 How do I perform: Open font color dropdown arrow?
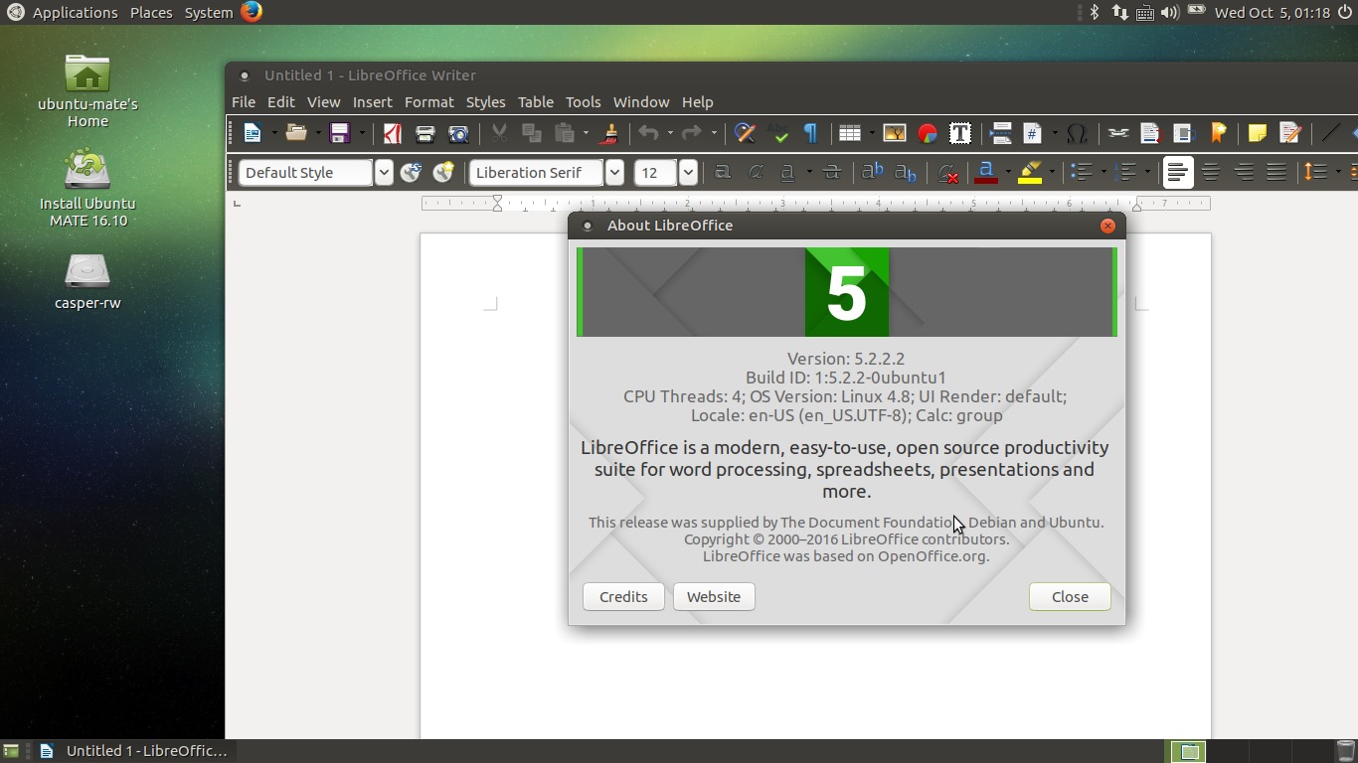coord(1007,172)
